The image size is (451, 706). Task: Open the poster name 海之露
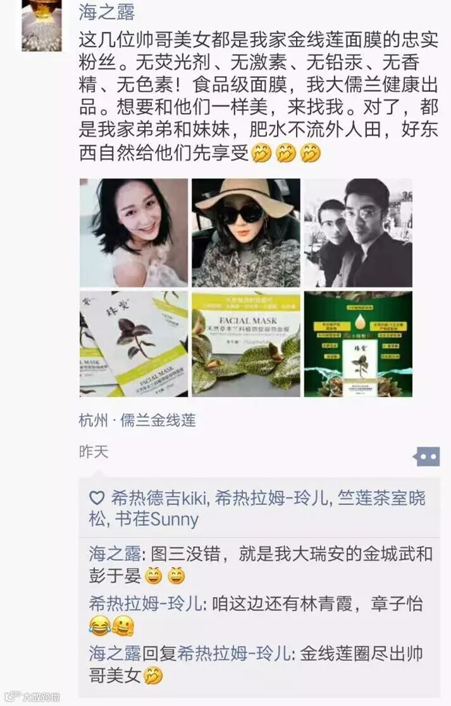pos(106,11)
